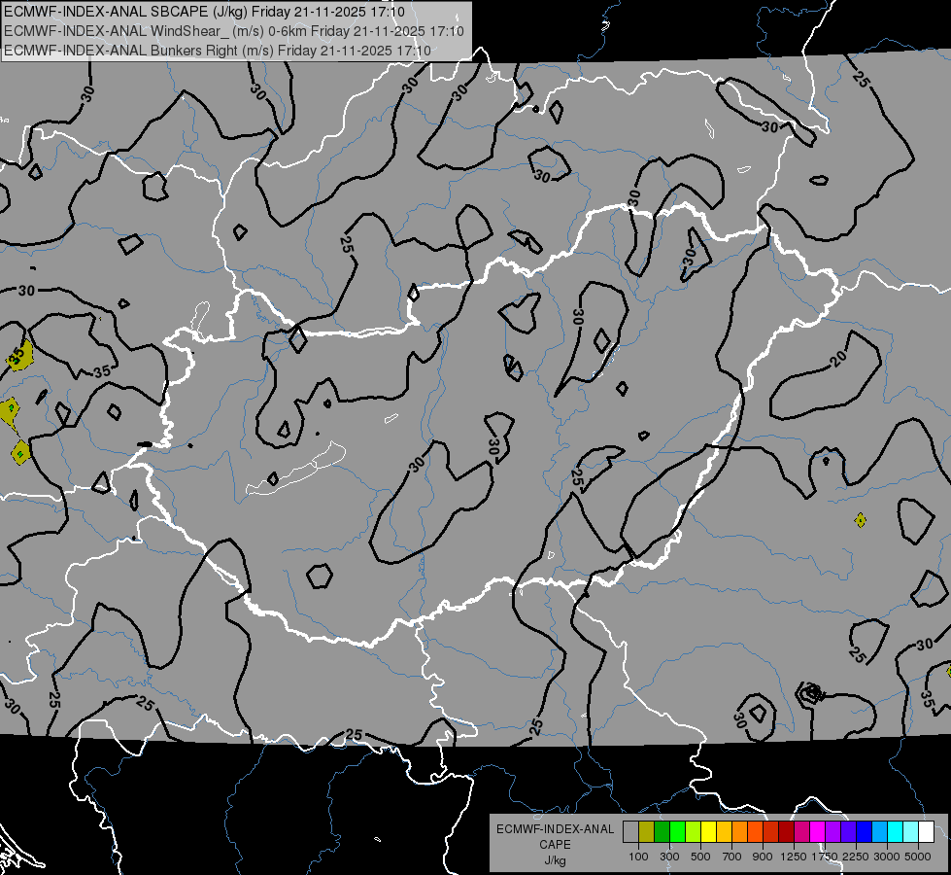Select the olive swatch in CAPE legend
This screenshot has width=951, height=875.
point(646,832)
